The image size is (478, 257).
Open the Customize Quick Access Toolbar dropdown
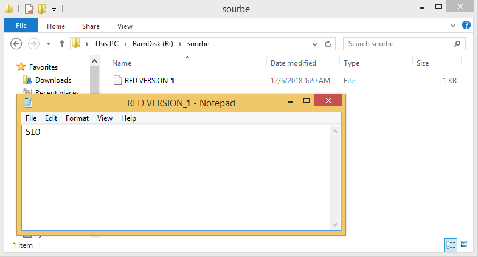(x=54, y=10)
